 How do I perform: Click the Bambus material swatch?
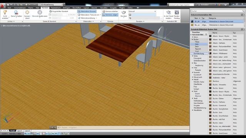pyautogui.click(x=210, y=81)
